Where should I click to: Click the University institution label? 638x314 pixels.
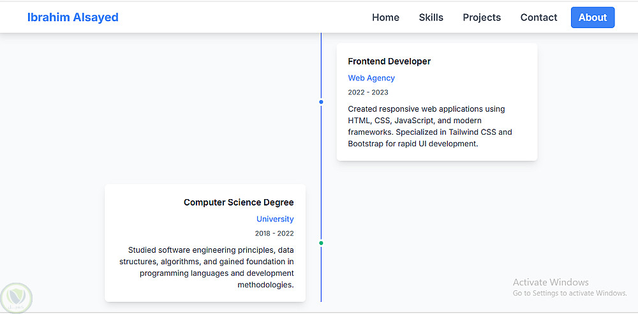[275, 219]
